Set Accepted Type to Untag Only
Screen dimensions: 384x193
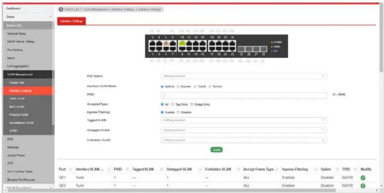192,104
